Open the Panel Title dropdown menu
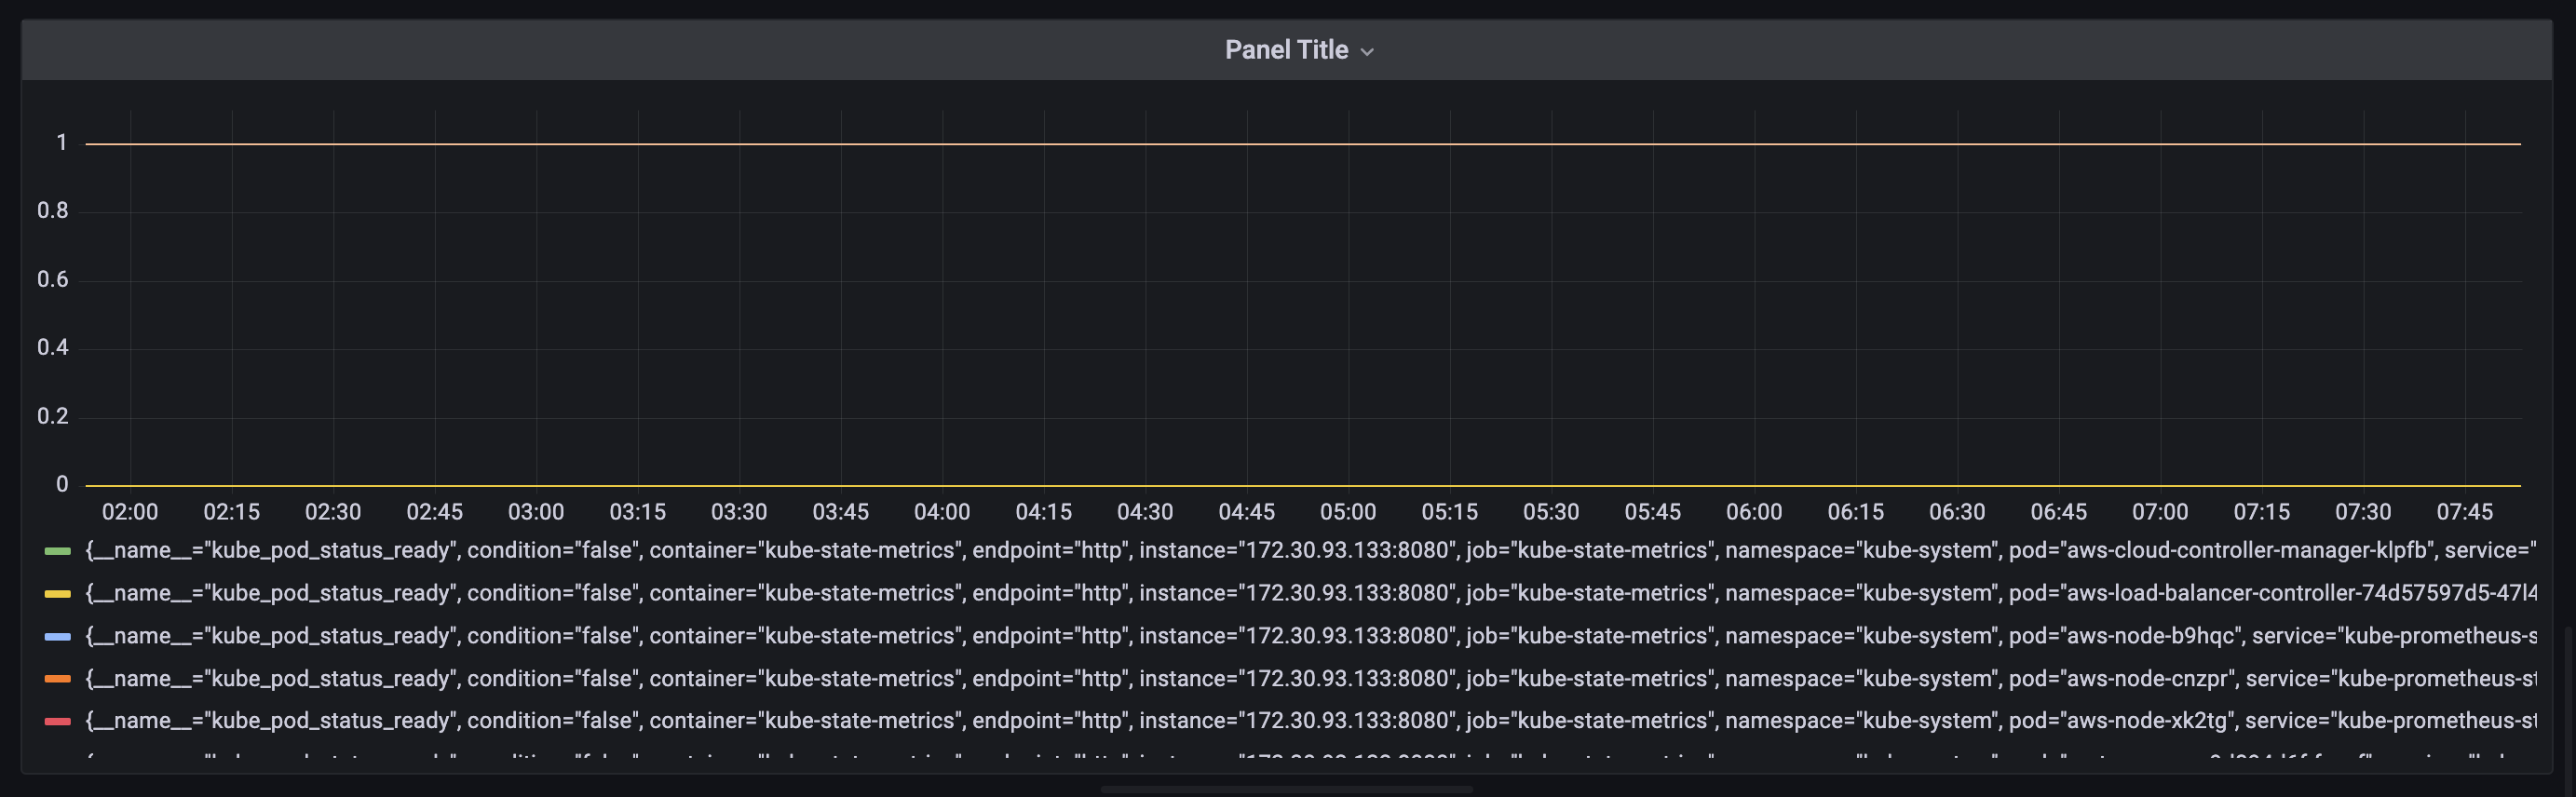 coord(1299,50)
